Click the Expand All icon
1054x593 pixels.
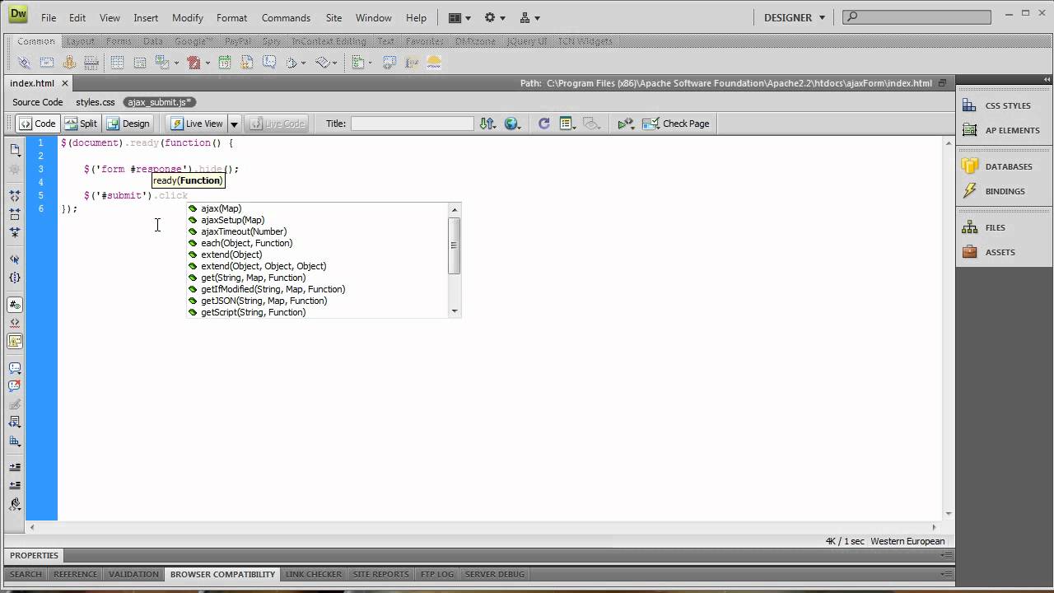click(15, 232)
